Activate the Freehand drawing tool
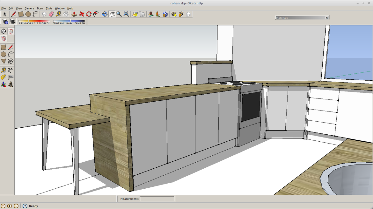Viewport: 373px width, 209px height. click(x=11, y=61)
